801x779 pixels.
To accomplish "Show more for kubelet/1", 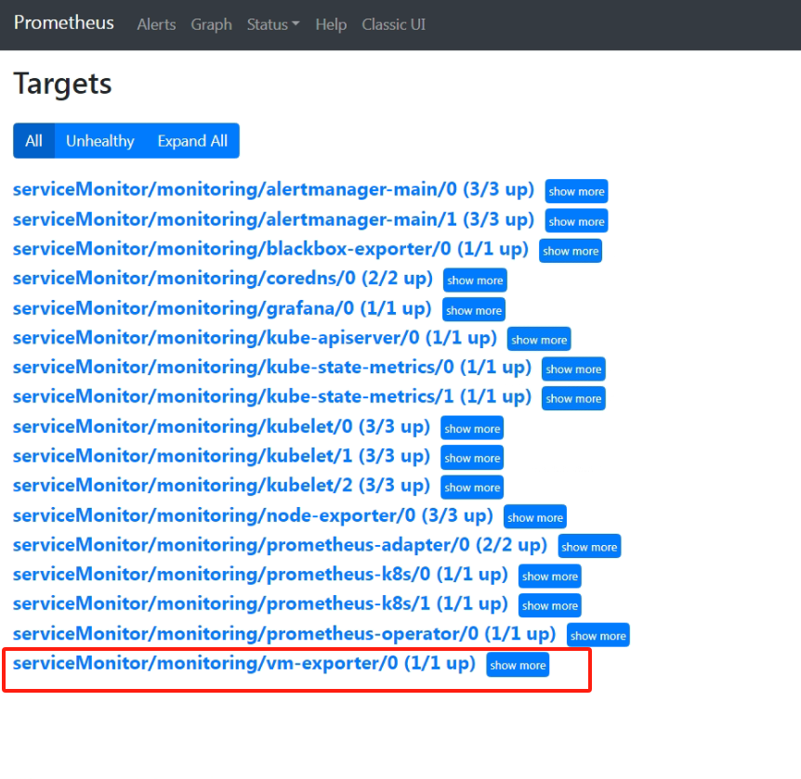I will point(472,458).
